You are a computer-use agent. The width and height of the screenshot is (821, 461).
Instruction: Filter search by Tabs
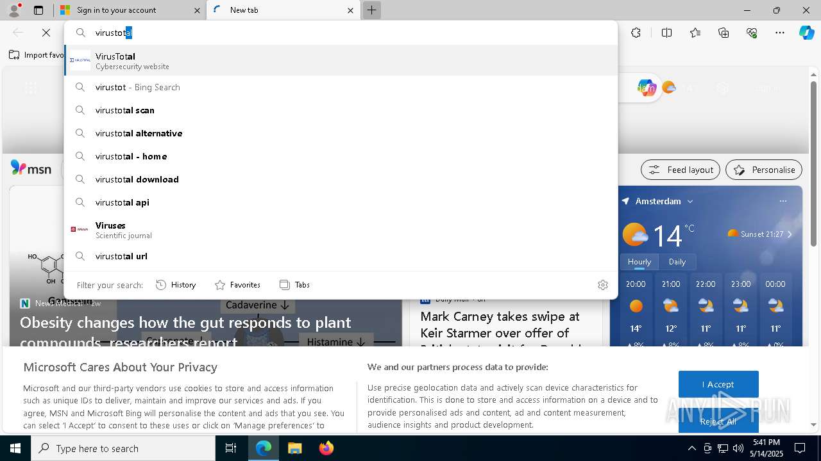[294, 285]
